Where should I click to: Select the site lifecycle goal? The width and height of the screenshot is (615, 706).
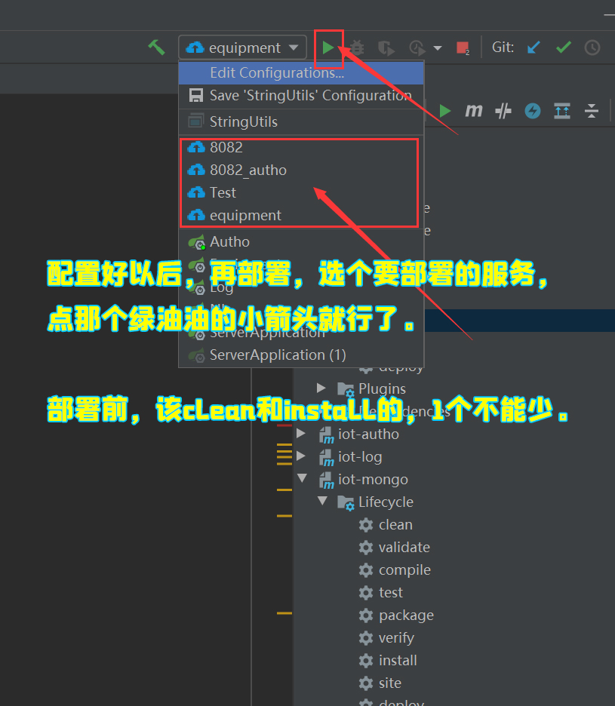(x=454, y=683)
